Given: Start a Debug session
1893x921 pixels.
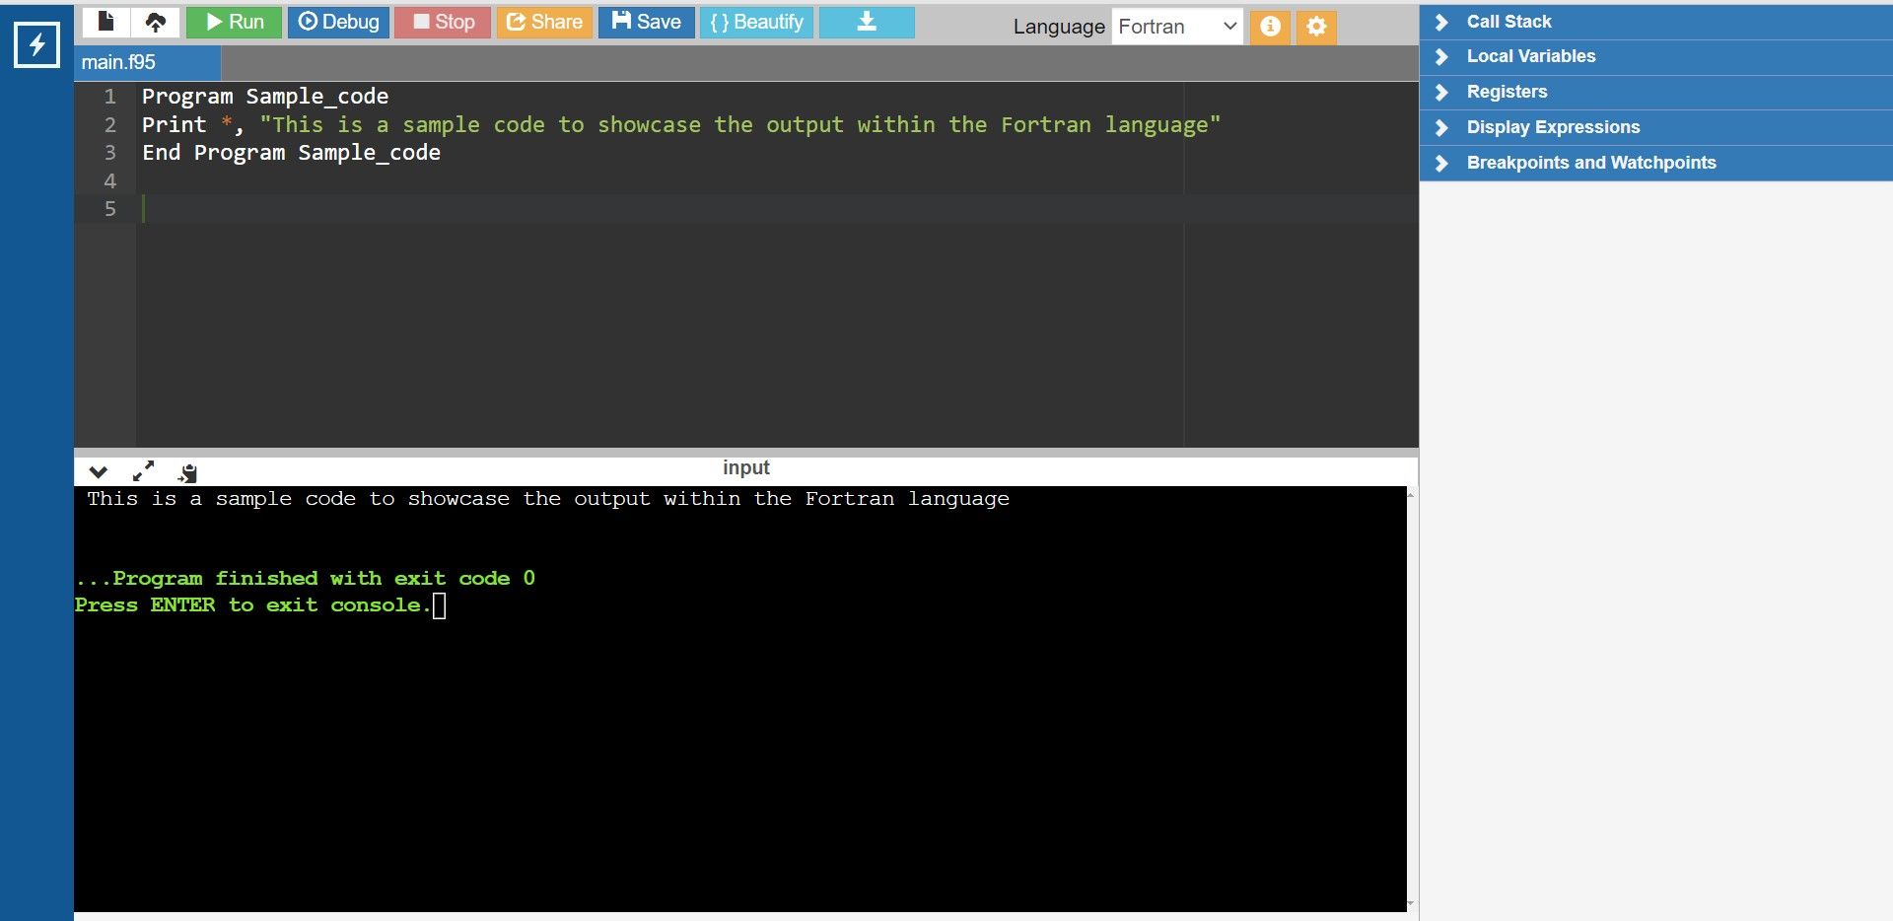Looking at the screenshot, I should click(x=338, y=21).
